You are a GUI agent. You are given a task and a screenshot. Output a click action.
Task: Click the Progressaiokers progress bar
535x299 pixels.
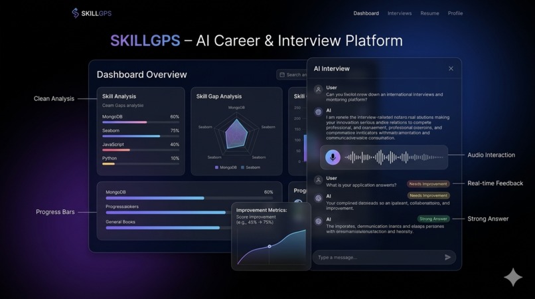point(169,212)
